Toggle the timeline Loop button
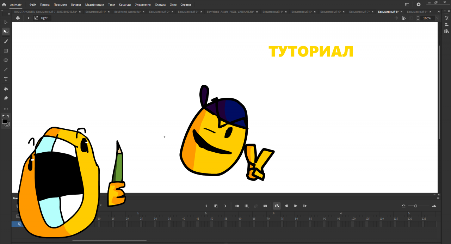451x244 pixels. [x=277, y=206]
